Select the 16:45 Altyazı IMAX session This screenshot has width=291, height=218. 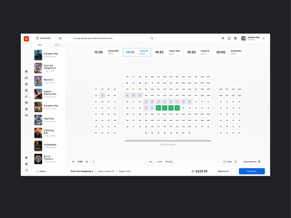pyautogui.click(x=168, y=52)
